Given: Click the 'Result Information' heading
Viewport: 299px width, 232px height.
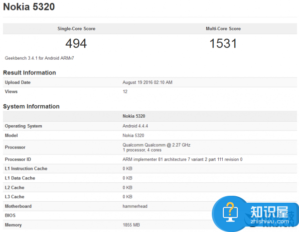Looking at the screenshot, I should [29, 73].
